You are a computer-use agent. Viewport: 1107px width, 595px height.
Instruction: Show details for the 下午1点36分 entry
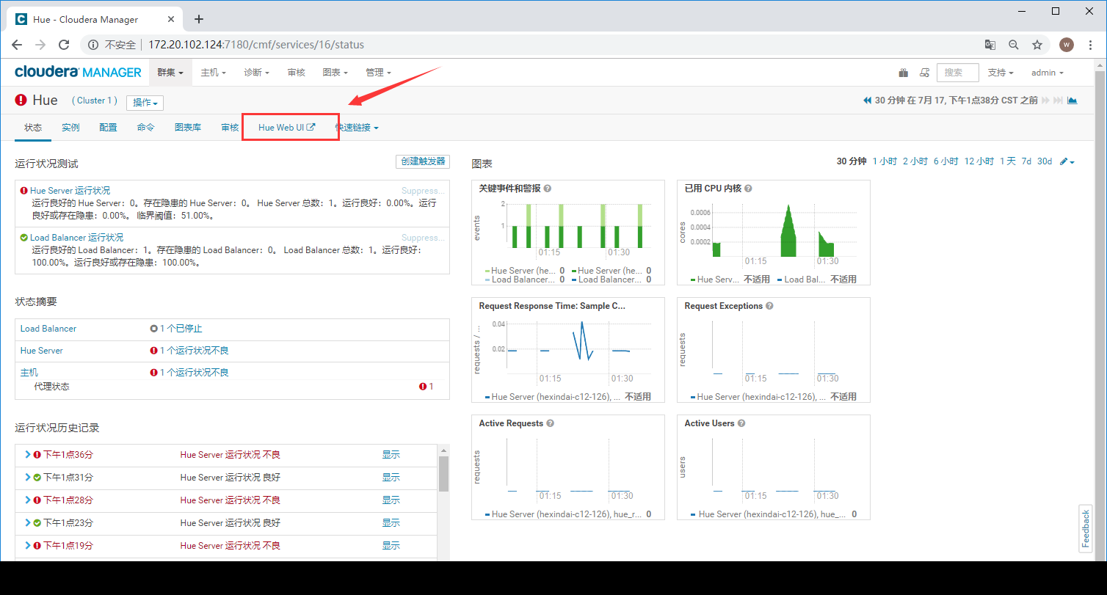(391, 455)
